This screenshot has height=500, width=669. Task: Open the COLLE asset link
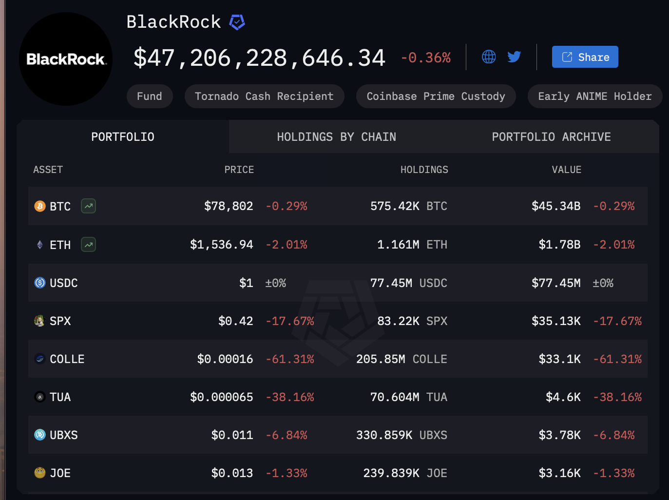pyautogui.click(x=67, y=359)
